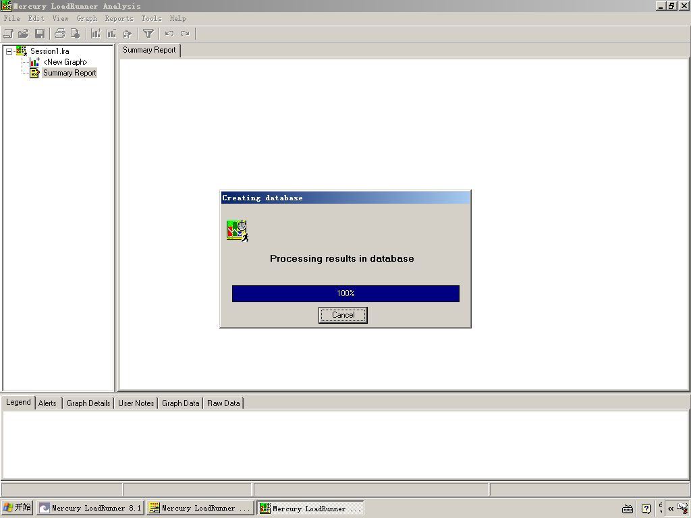Select the Session1.lra tree root label
This screenshot has height=518, width=691.
pos(50,51)
